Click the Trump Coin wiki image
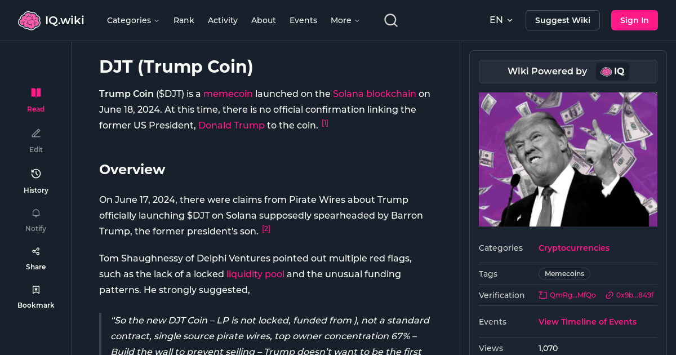 click(x=568, y=159)
